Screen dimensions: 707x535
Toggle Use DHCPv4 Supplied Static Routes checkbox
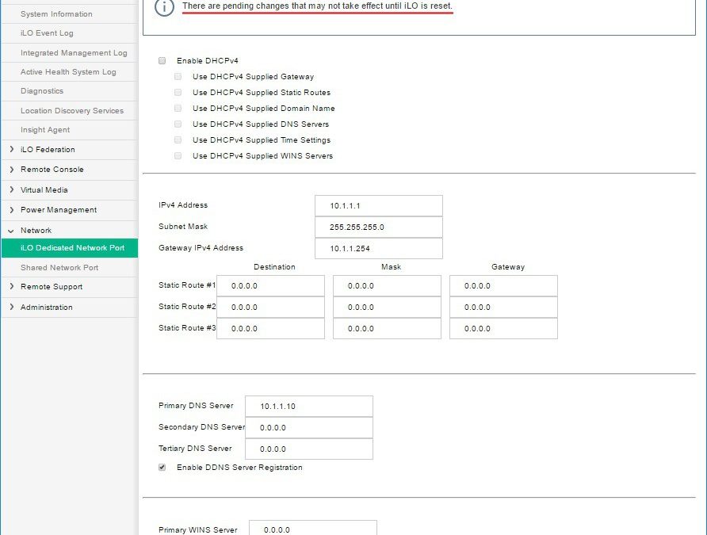pyautogui.click(x=178, y=93)
